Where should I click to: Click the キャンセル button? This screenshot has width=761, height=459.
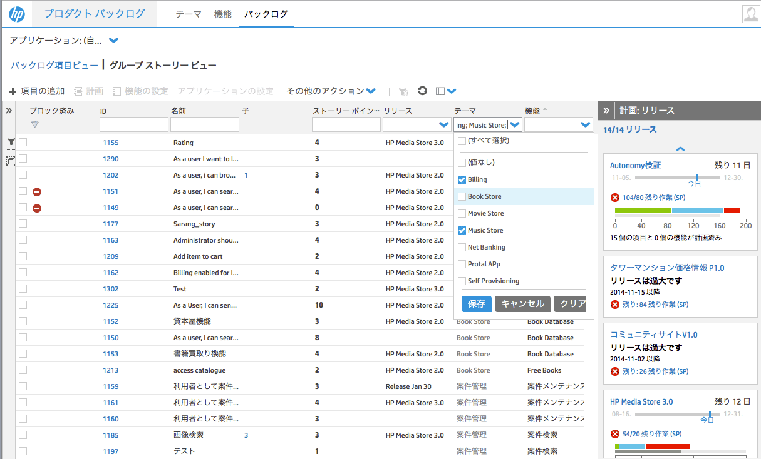click(522, 304)
